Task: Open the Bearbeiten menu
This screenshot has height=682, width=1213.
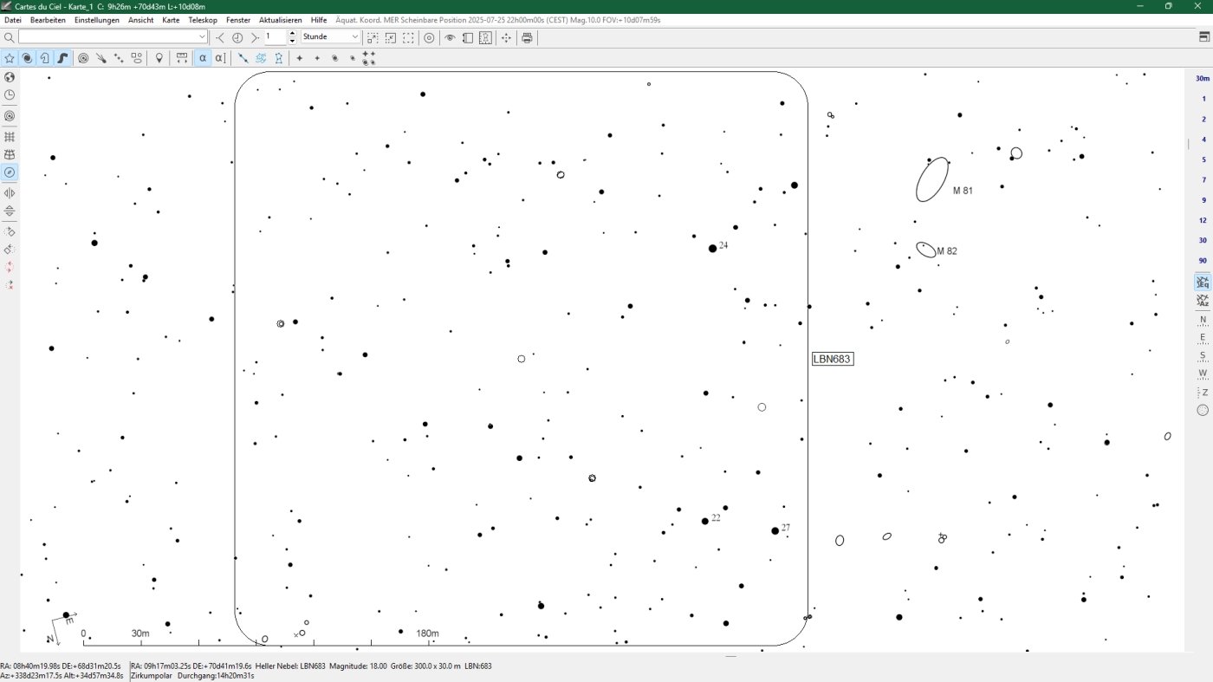Action: (48, 19)
